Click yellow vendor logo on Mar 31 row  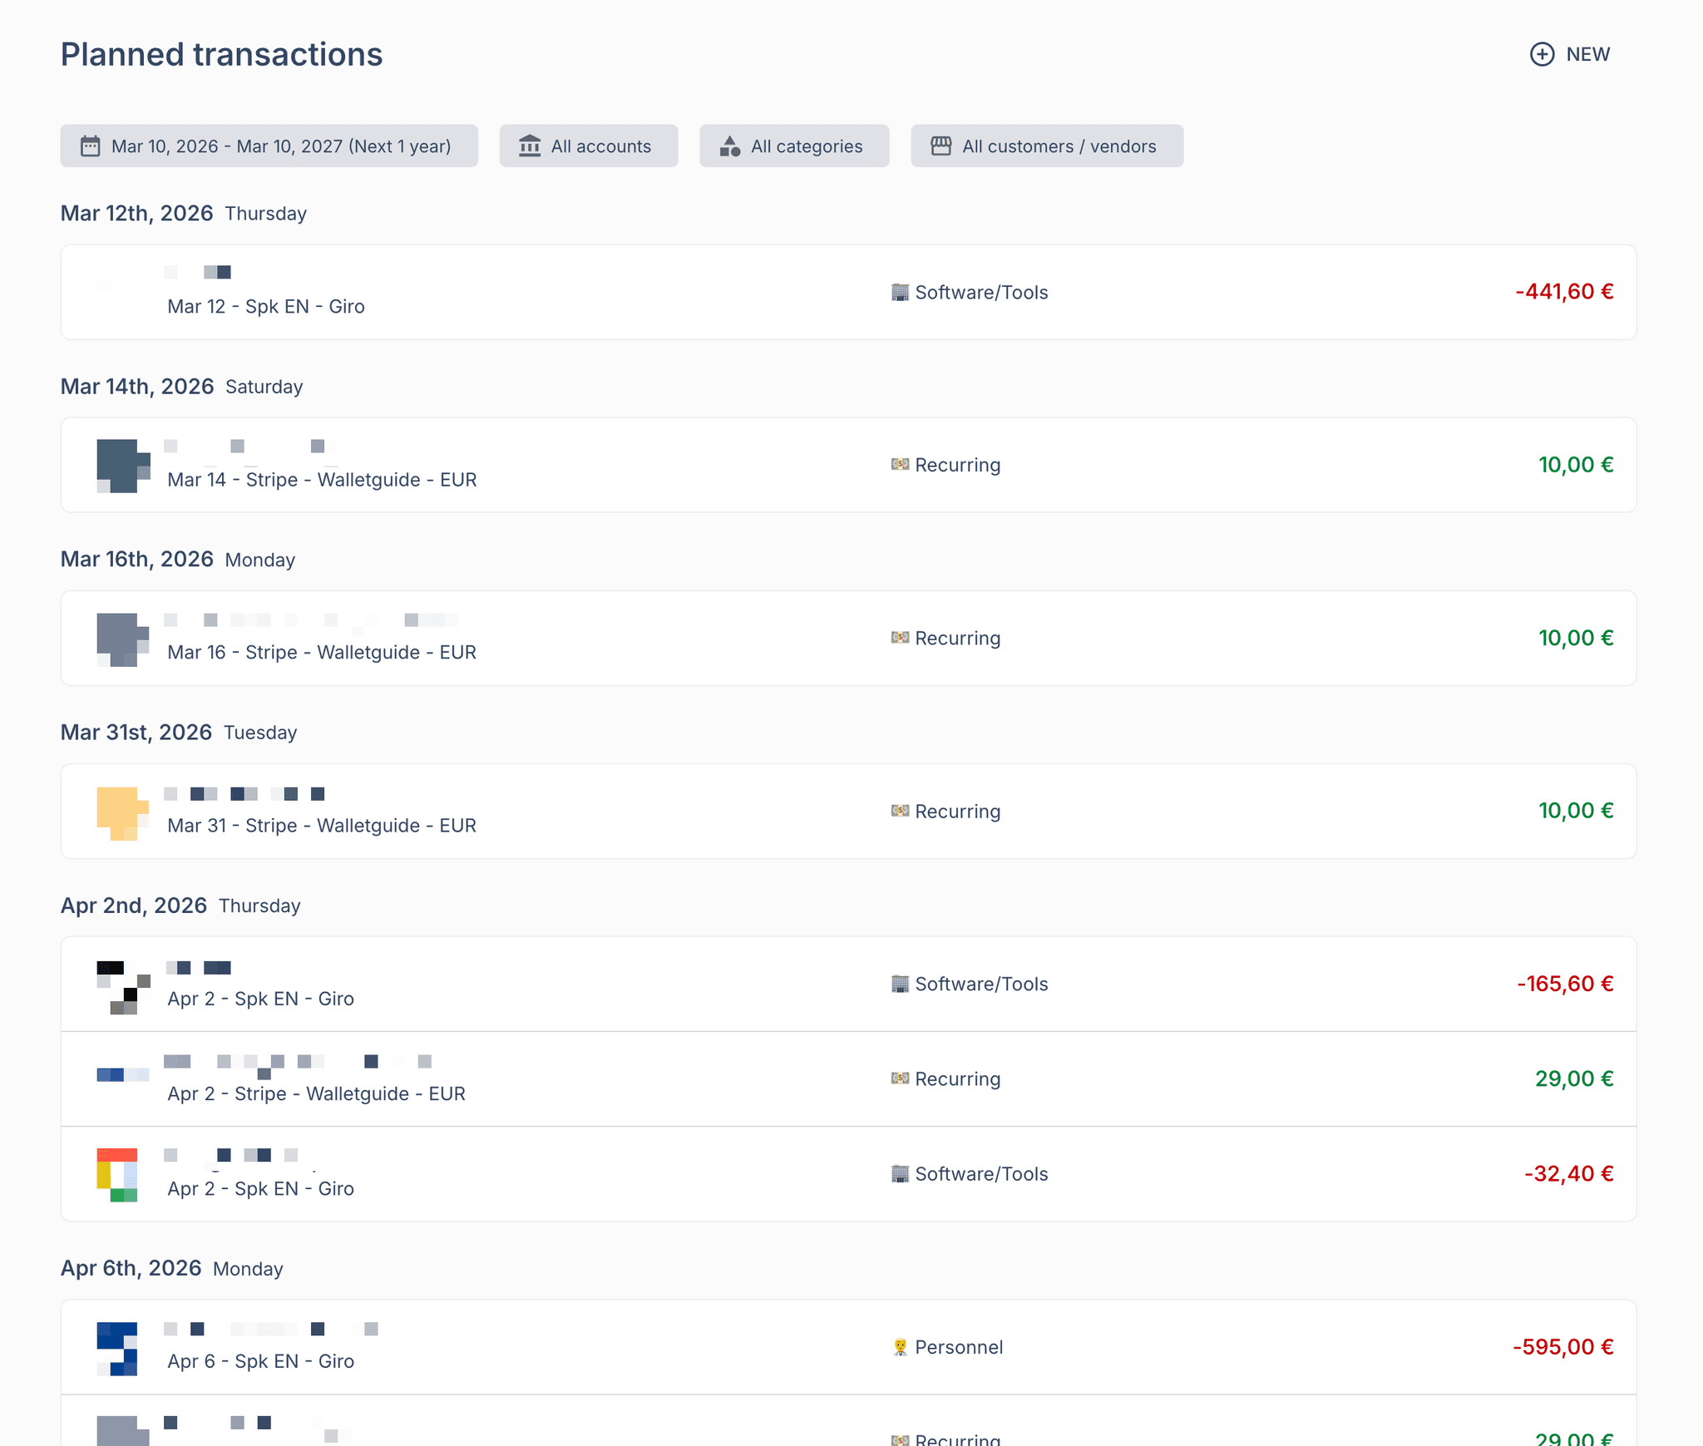[x=122, y=812]
